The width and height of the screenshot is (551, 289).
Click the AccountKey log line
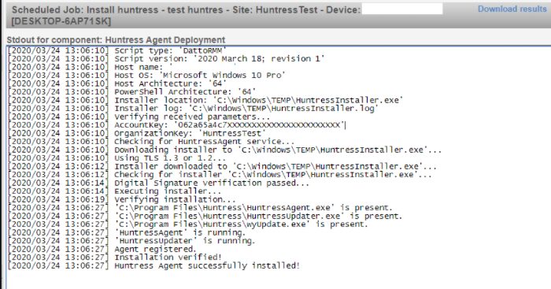click(x=176, y=124)
